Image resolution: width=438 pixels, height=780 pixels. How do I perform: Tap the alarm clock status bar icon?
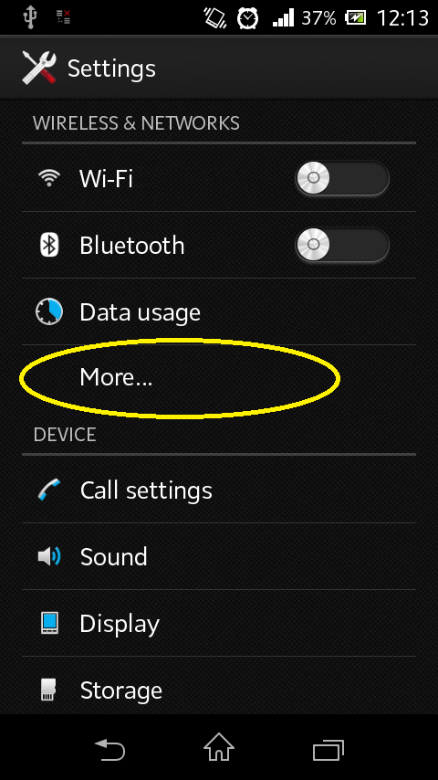click(x=247, y=18)
